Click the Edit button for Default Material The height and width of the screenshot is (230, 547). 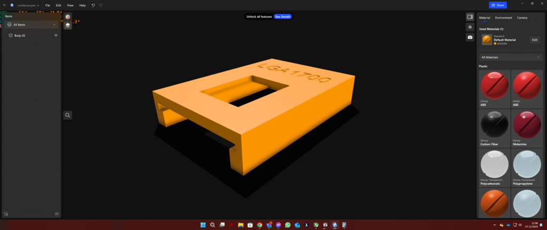click(x=534, y=40)
